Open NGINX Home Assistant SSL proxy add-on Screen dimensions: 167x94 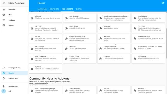tap(148, 49)
